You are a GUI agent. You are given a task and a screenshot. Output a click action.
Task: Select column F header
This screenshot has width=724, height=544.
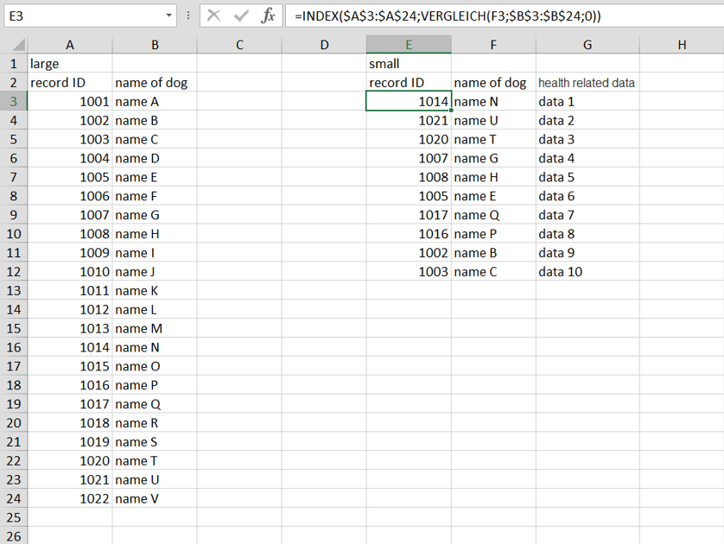point(493,45)
